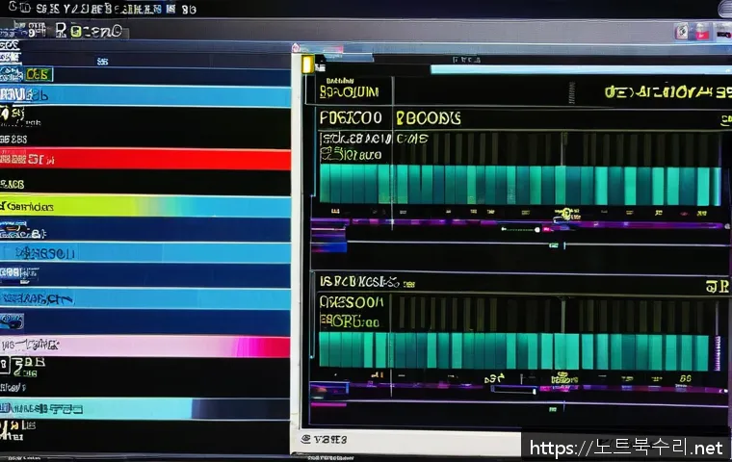Select the topmost light blue row in left list

[144, 96]
